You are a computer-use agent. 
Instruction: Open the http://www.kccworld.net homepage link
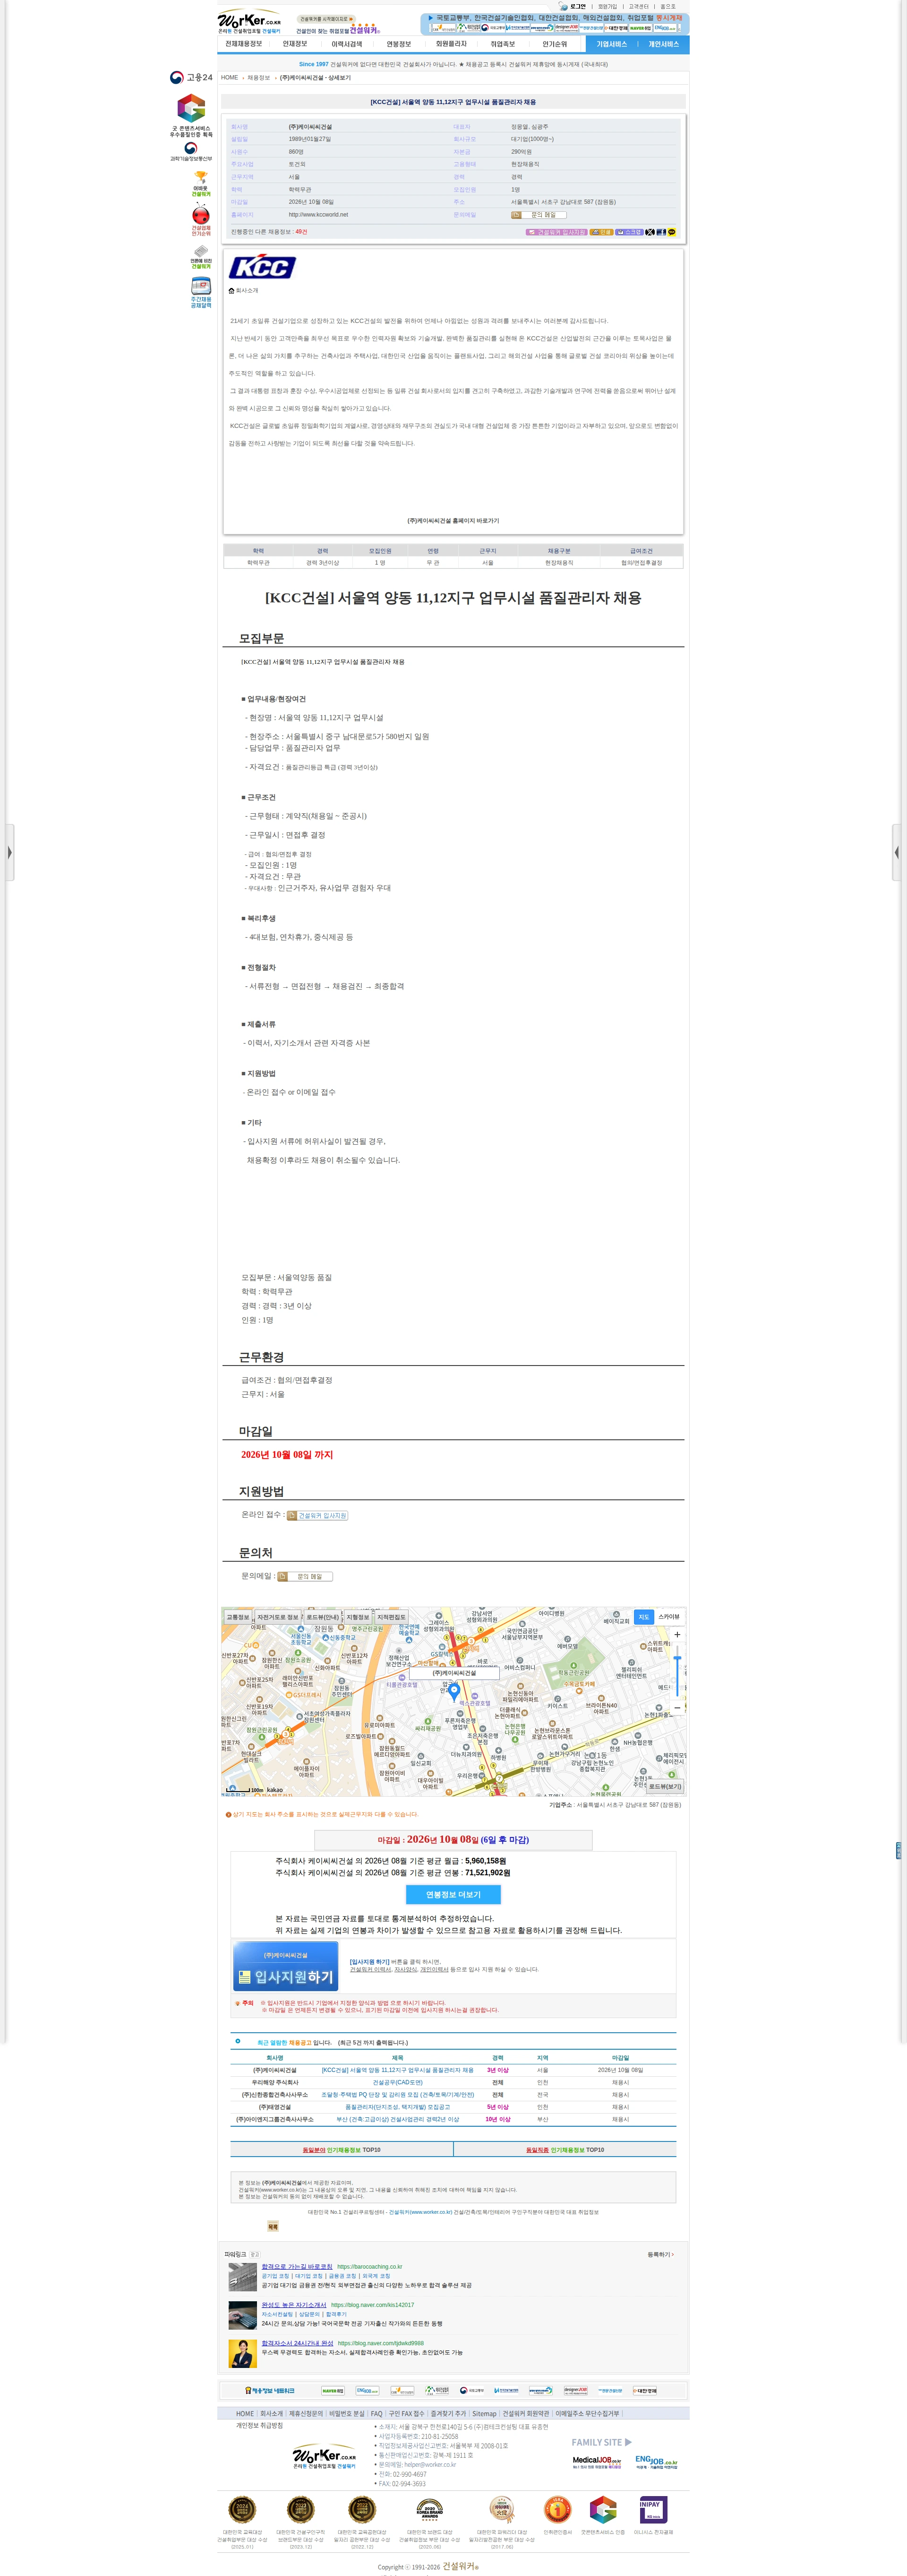point(319,214)
